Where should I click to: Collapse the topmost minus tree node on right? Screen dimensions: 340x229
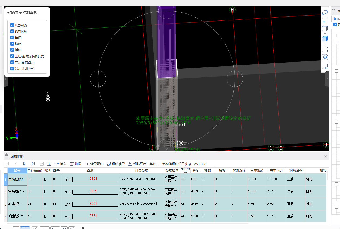[x=336, y=43]
